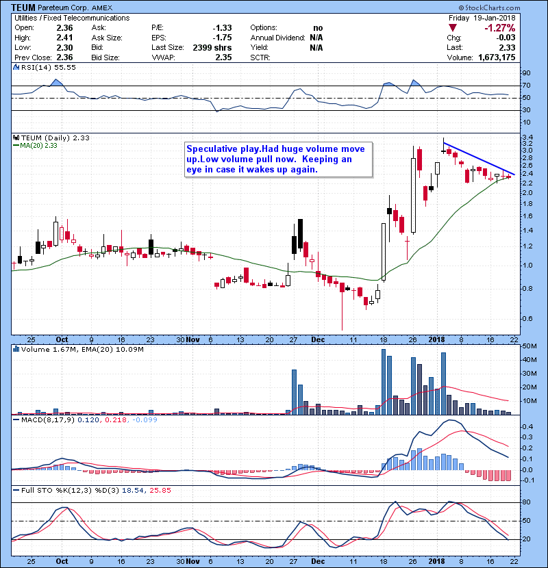548x568 pixels.
Task: Click the Utilities / Fixed Telecommunications sector text
Action: (72, 18)
